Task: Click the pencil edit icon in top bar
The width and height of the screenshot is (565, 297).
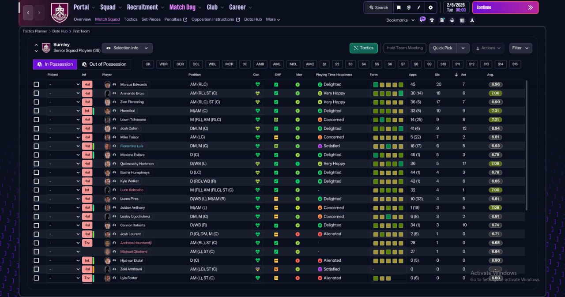Action: [419, 8]
